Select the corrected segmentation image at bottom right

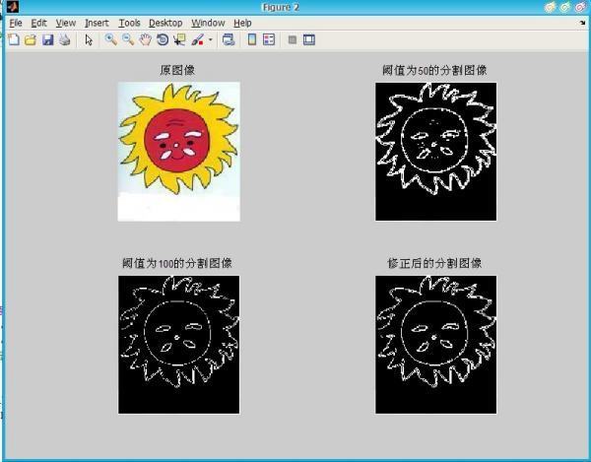(435, 345)
